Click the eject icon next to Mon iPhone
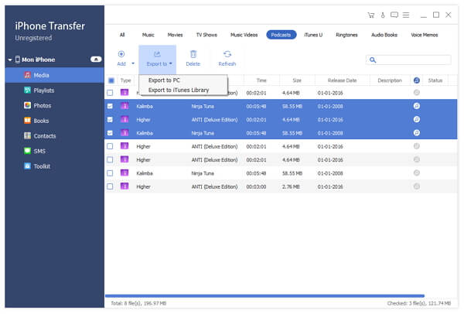 (x=96, y=60)
